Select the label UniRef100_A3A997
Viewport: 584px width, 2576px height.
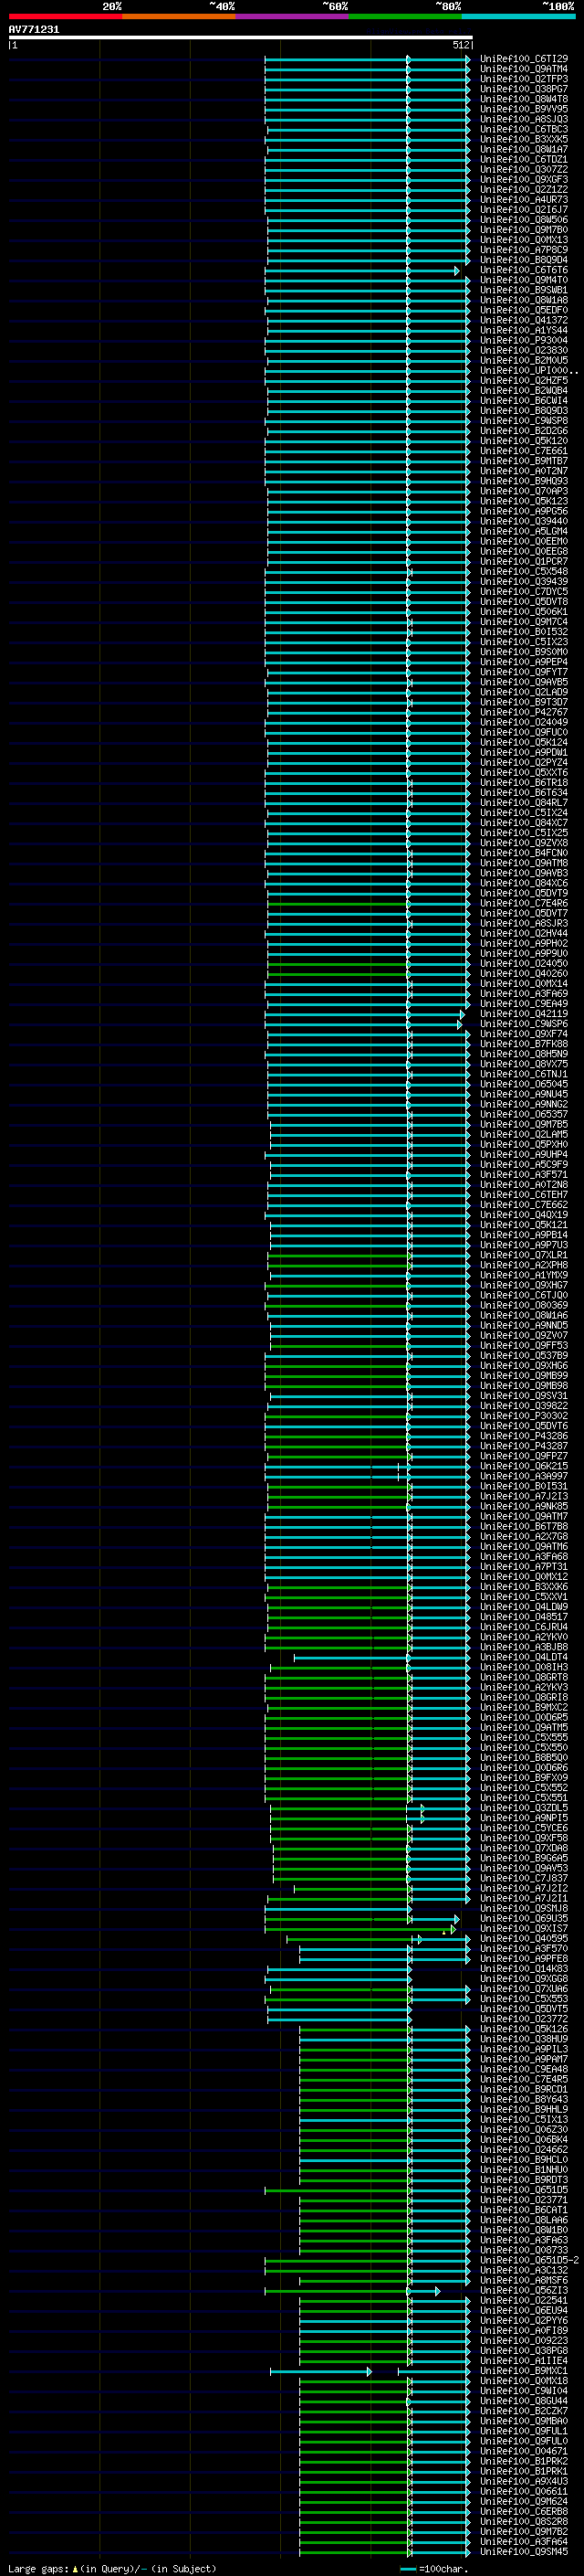tap(524, 1476)
